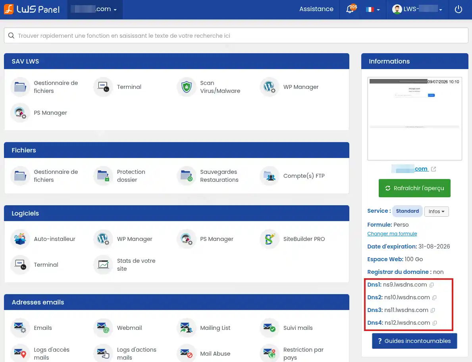The image size is (472, 362).
Task: Open the domain .com link under preview
Action: tap(410, 169)
